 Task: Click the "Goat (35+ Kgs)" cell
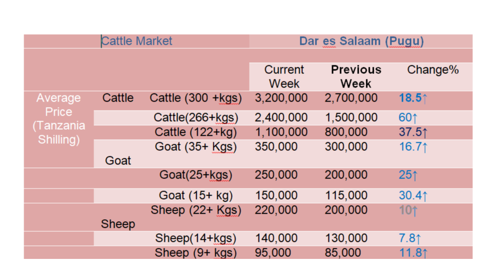click(x=196, y=147)
